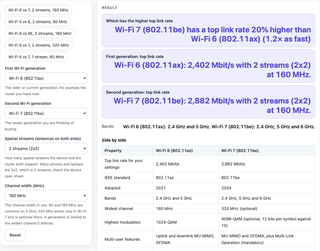Screen dimensions: 320x251
Task: Click 'Which has the higher top link rate' caption
Action: 139,21
